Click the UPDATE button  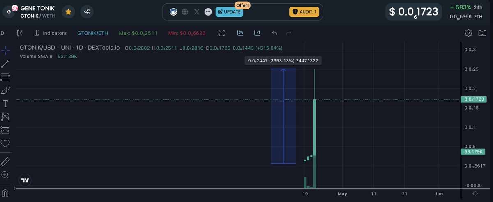229,12
